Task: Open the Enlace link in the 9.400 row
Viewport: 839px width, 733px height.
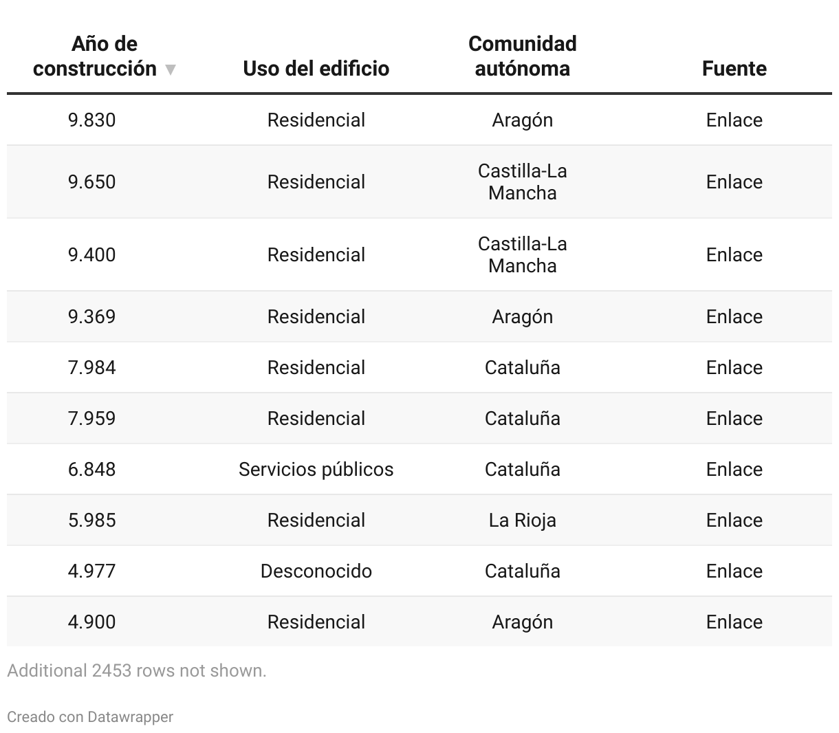Action: point(734,254)
